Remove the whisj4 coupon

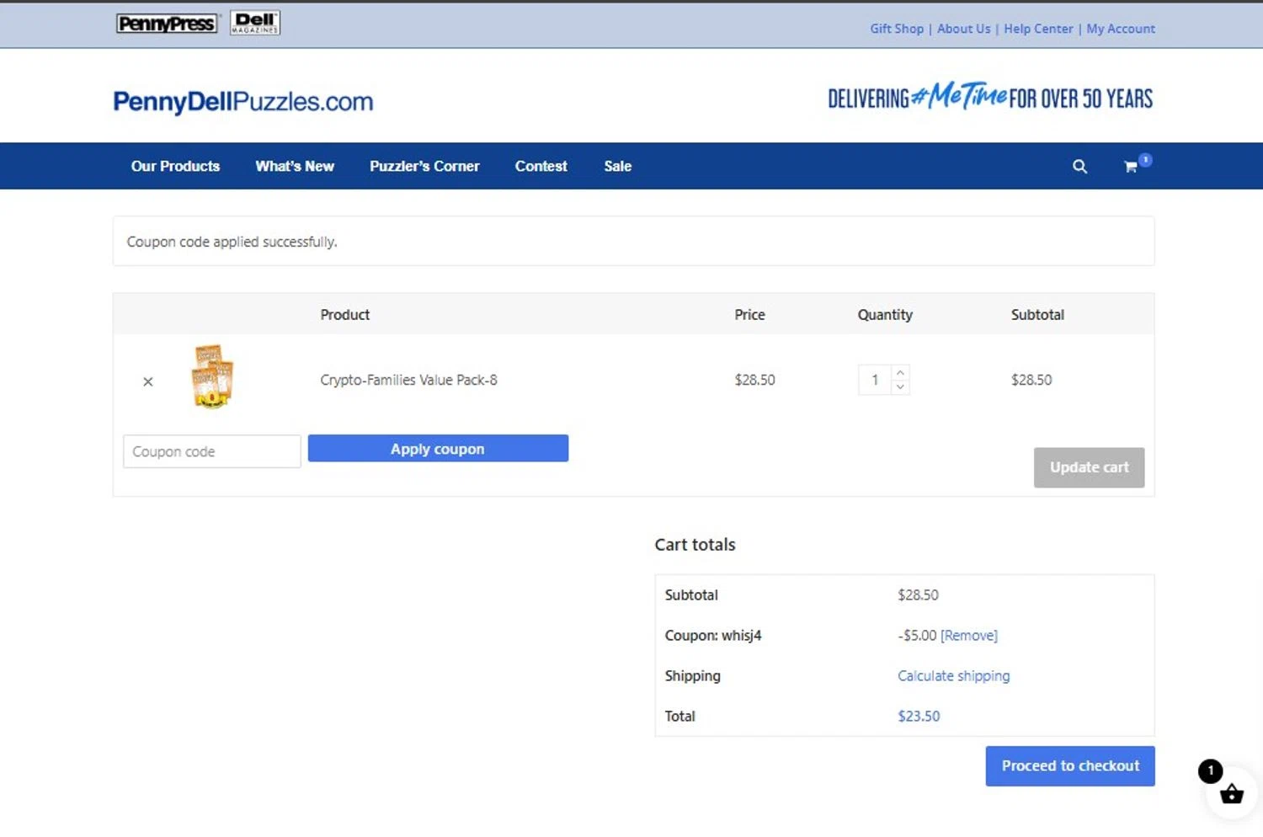(969, 636)
